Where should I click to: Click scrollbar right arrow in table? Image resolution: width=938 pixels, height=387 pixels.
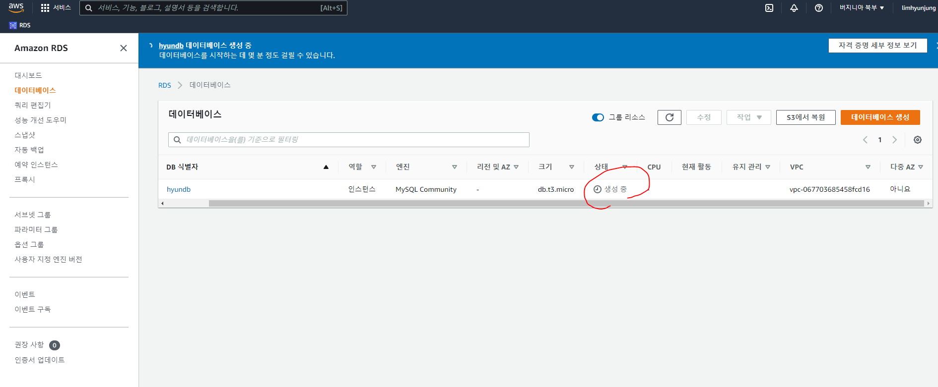coord(929,203)
